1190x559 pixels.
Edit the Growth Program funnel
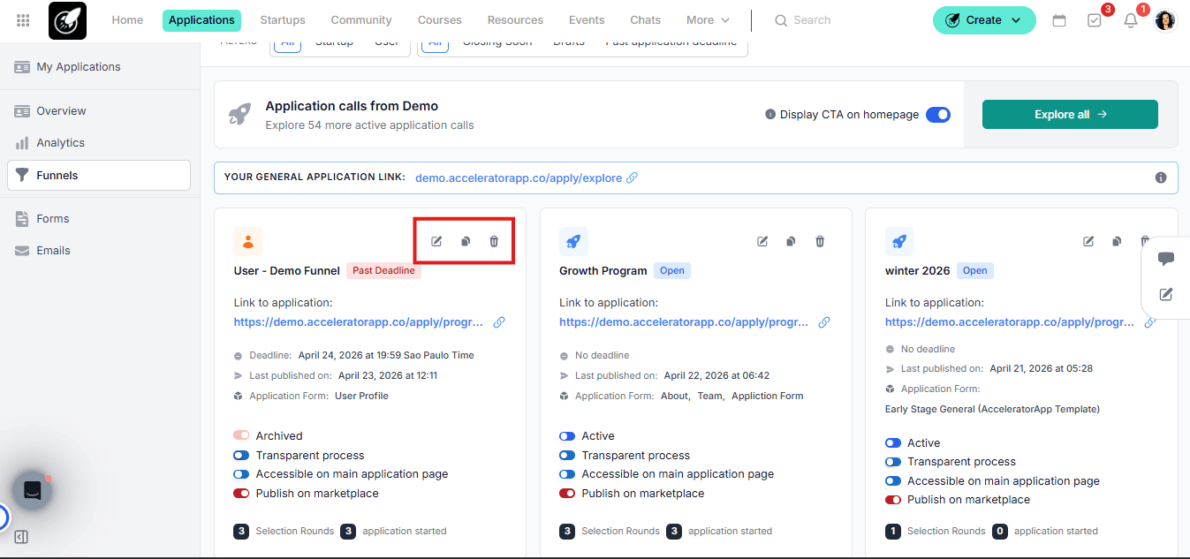point(762,241)
